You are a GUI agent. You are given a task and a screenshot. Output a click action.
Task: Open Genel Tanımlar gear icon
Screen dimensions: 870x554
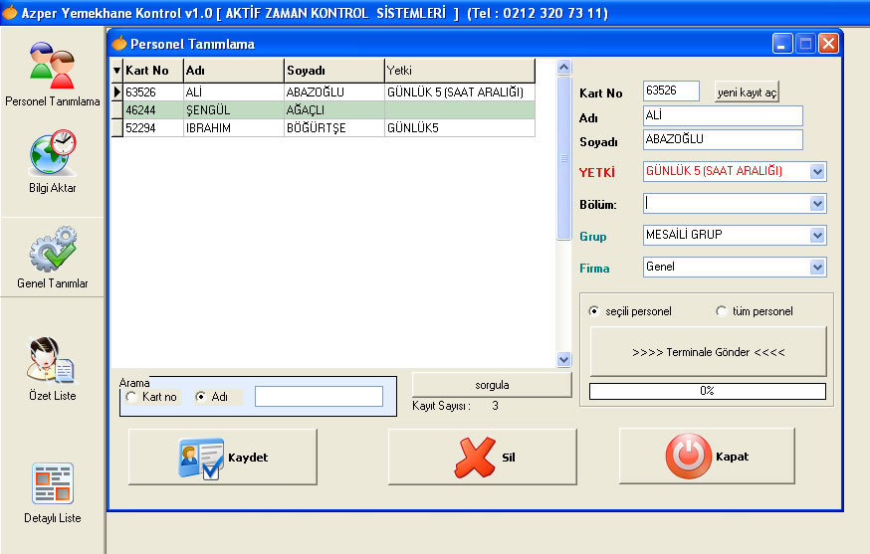tap(52, 249)
